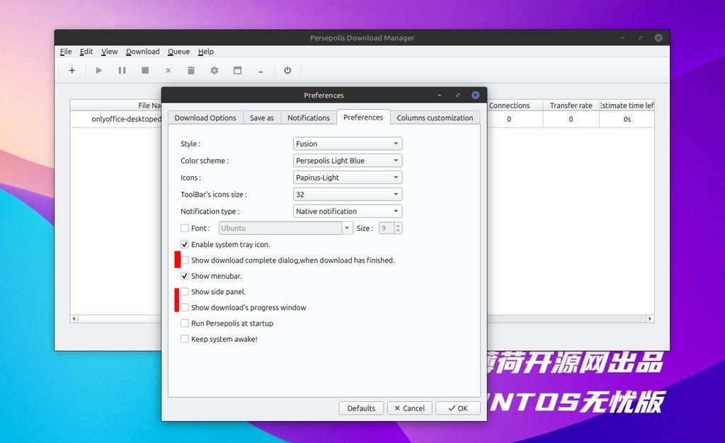
Task: Open the Help menu
Action: 206,51
